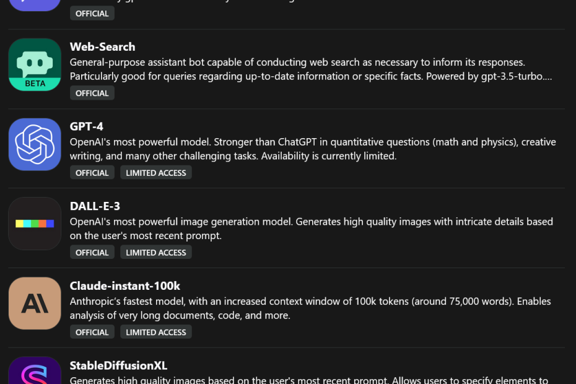Click the OpenAI knot logo for GPT-4
The height and width of the screenshot is (384, 576).
[35, 144]
